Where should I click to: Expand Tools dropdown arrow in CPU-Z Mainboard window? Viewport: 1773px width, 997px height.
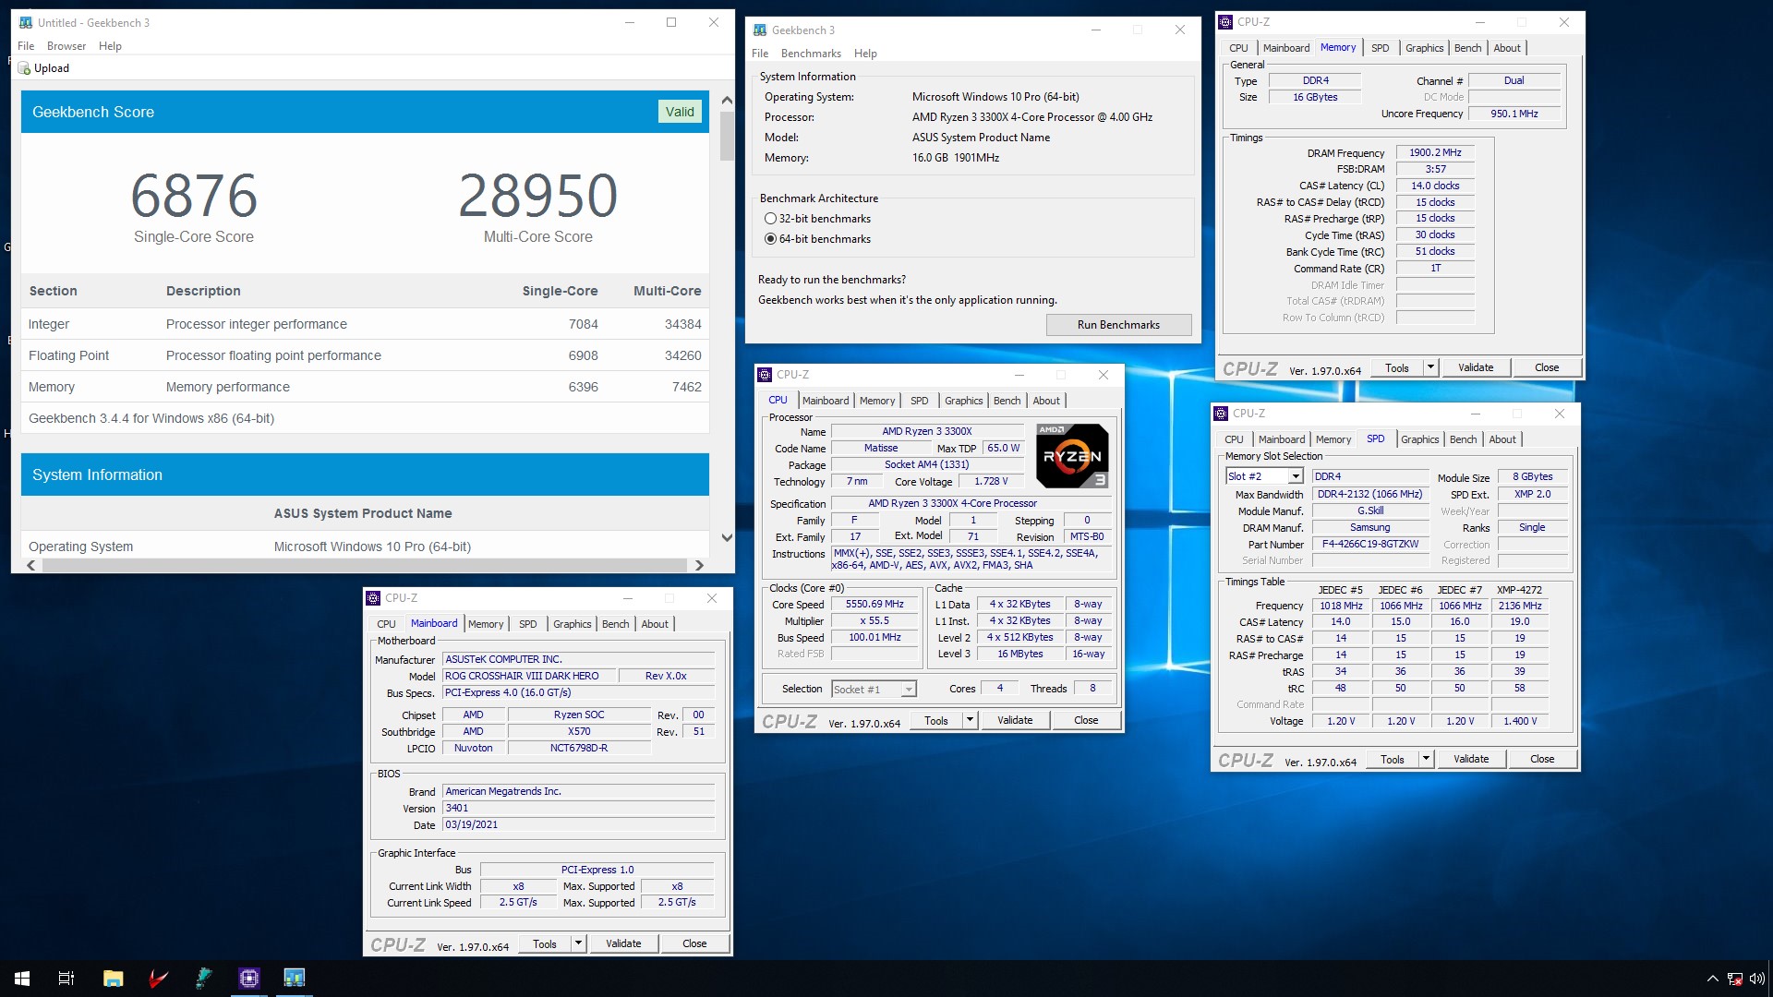click(578, 943)
